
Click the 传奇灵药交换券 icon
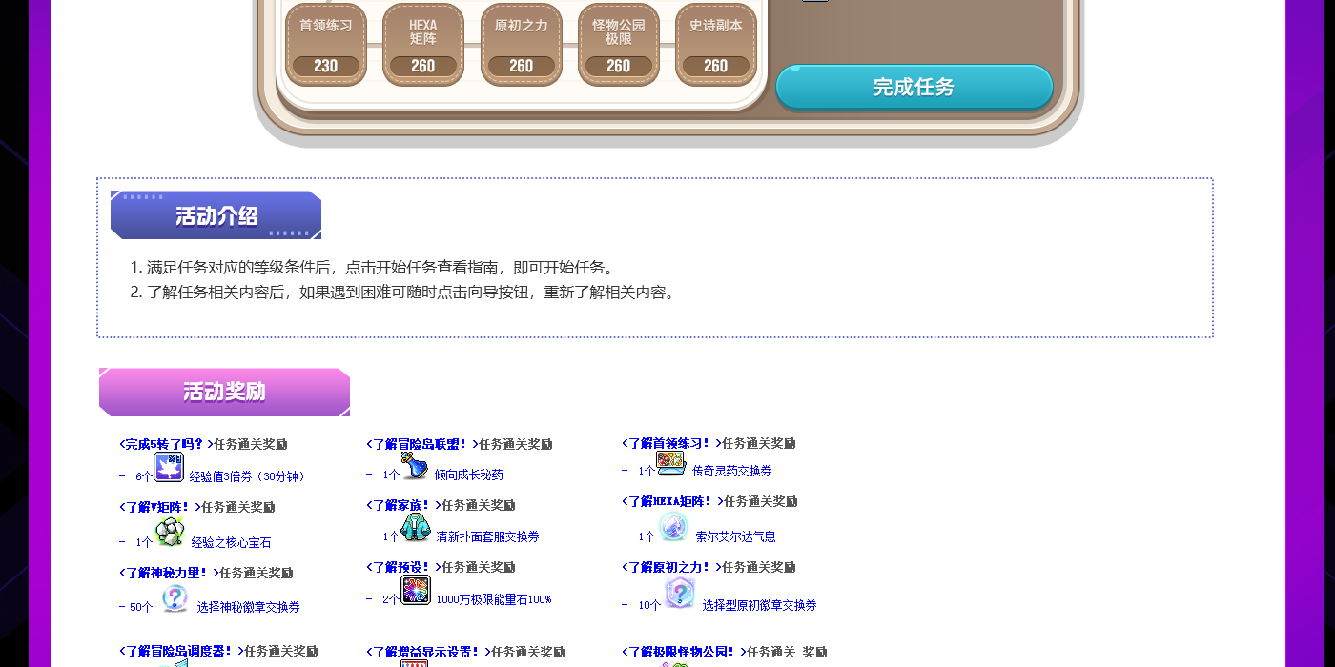pyautogui.click(x=671, y=464)
